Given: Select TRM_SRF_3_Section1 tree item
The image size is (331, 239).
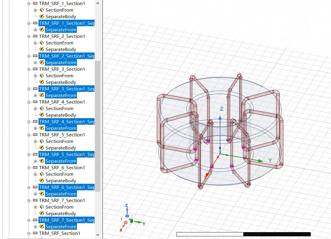Looking at the screenshot, I should 62,69.
